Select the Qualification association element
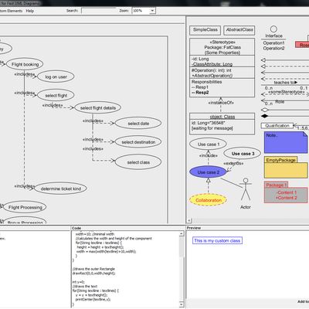This screenshot has width=309, height=309. pyautogui.click(x=277, y=126)
